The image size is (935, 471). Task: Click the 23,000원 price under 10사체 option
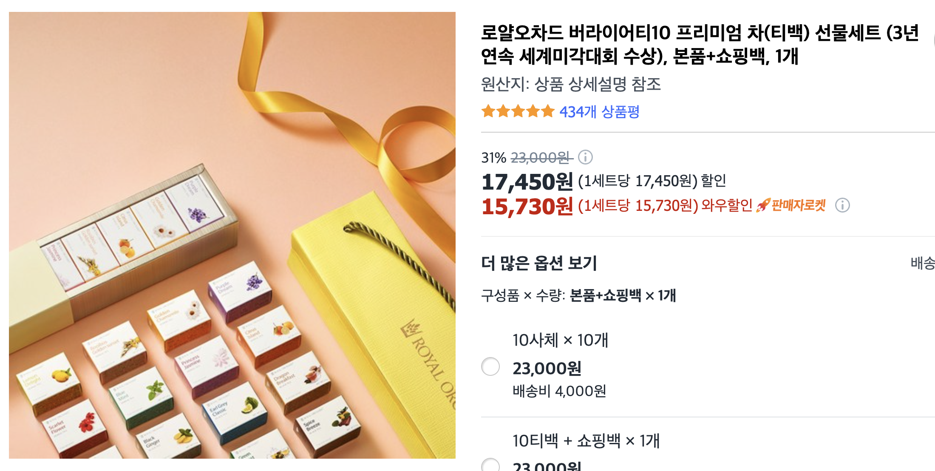[x=547, y=368]
